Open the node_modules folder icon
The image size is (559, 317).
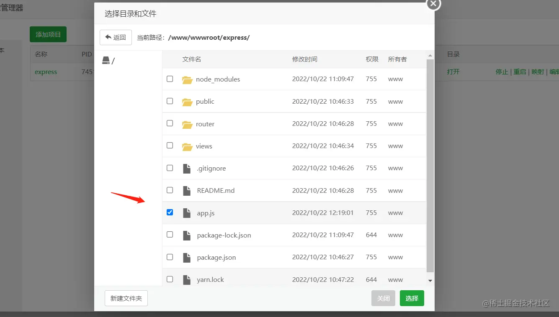point(187,79)
